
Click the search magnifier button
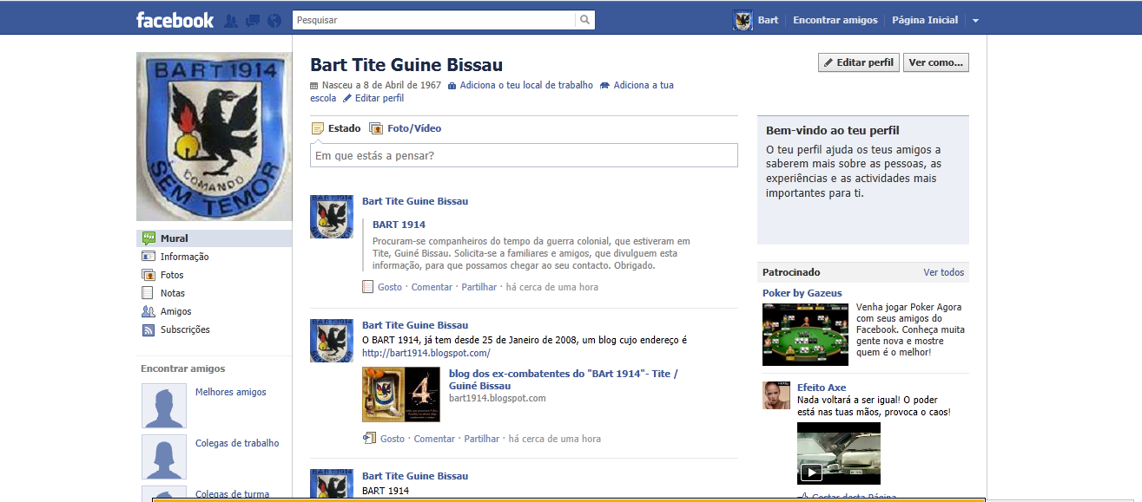pos(586,19)
